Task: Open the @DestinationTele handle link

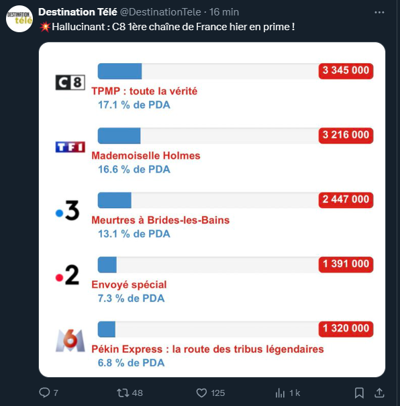Action: click(160, 12)
